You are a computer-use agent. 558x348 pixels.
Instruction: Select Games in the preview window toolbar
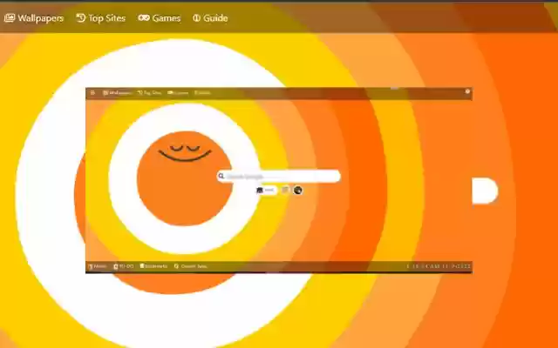(x=178, y=93)
